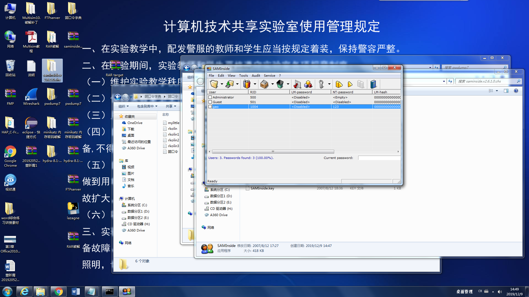
Task: Click the Current password field
Action: 379,158
